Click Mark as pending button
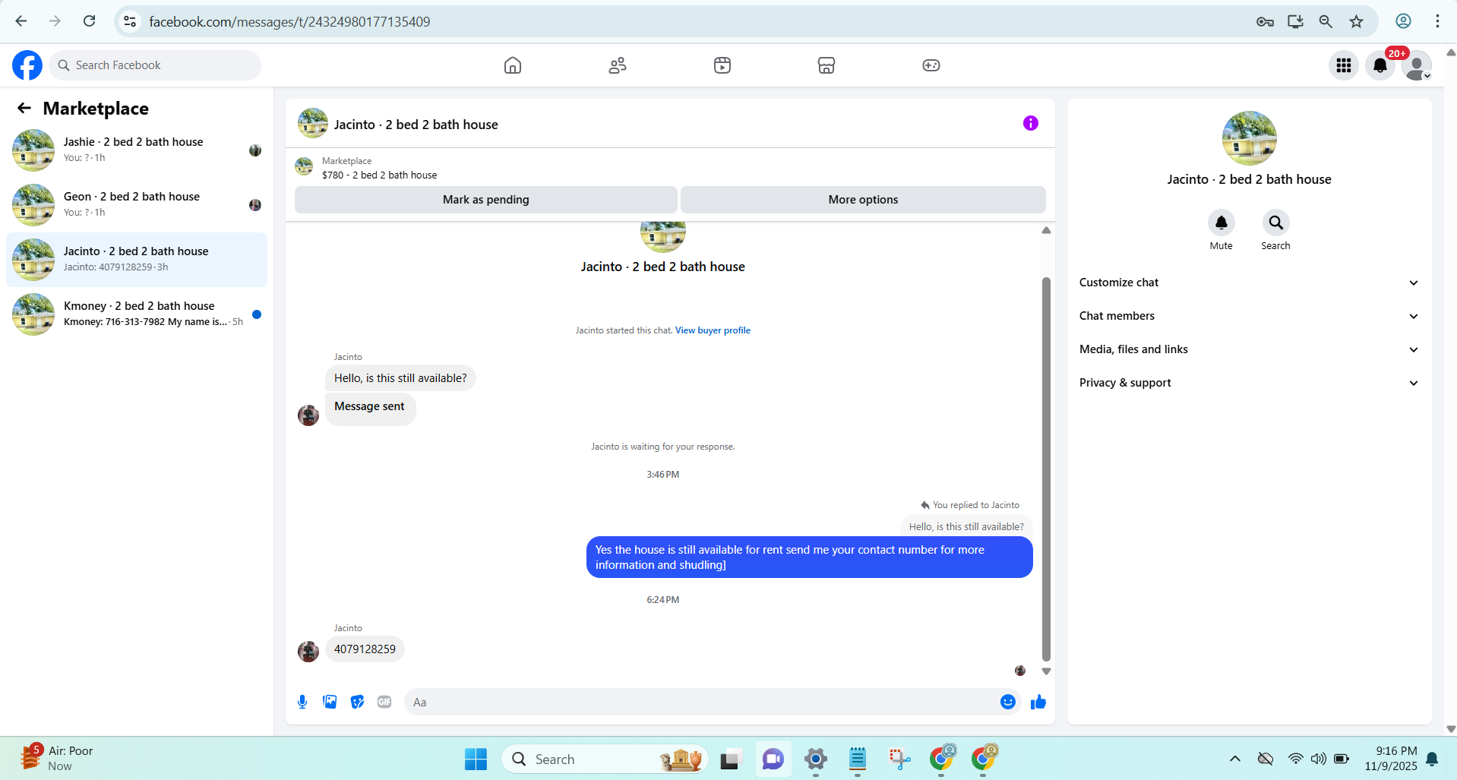Viewport: 1457px width, 780px height. point(486,200)
